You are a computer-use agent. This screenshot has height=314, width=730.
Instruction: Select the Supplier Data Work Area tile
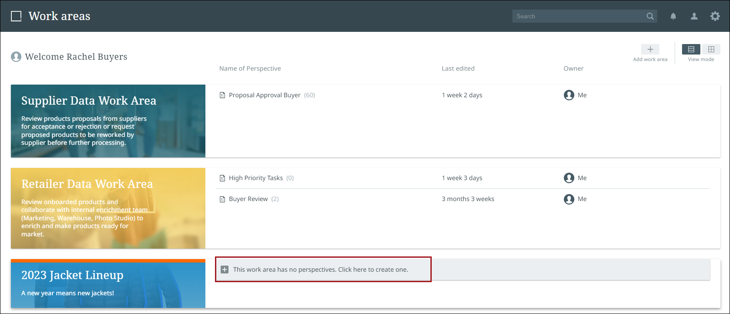(x=108, y=121)
